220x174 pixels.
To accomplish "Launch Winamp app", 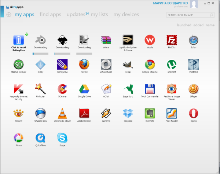I will point(106,113).
